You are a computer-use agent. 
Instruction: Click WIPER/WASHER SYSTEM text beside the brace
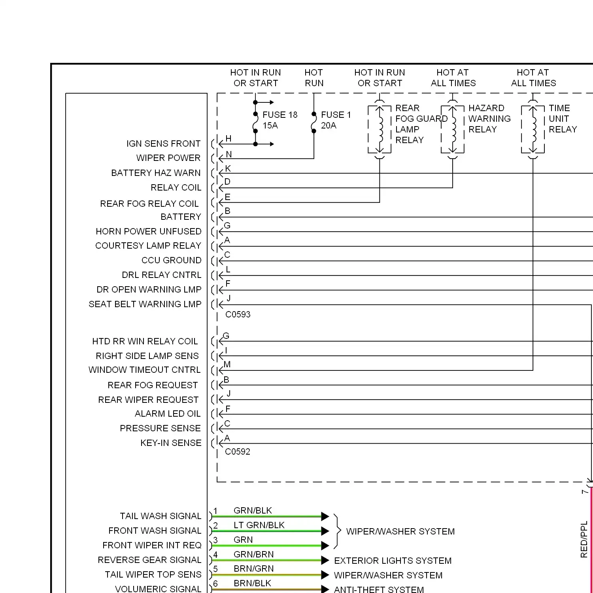coord(400,531)
